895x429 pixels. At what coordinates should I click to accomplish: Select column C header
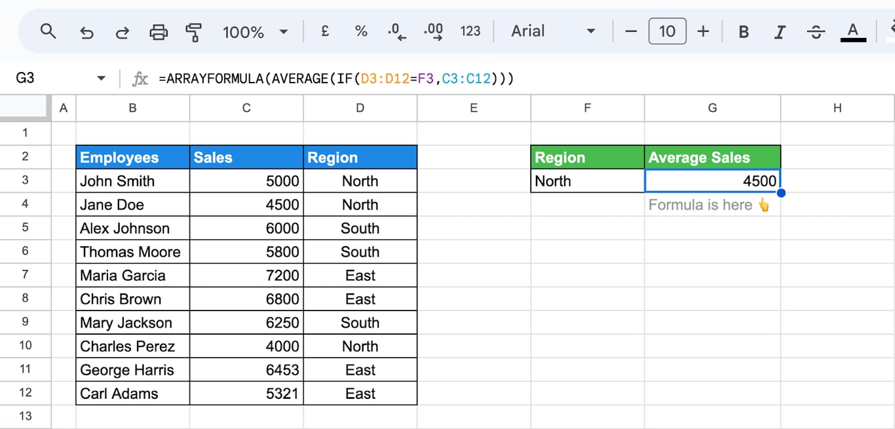(x=246, y=108)
